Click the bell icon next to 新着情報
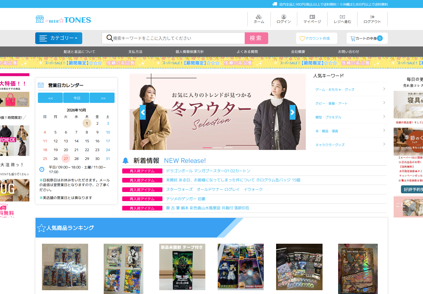 coord(125,161)
